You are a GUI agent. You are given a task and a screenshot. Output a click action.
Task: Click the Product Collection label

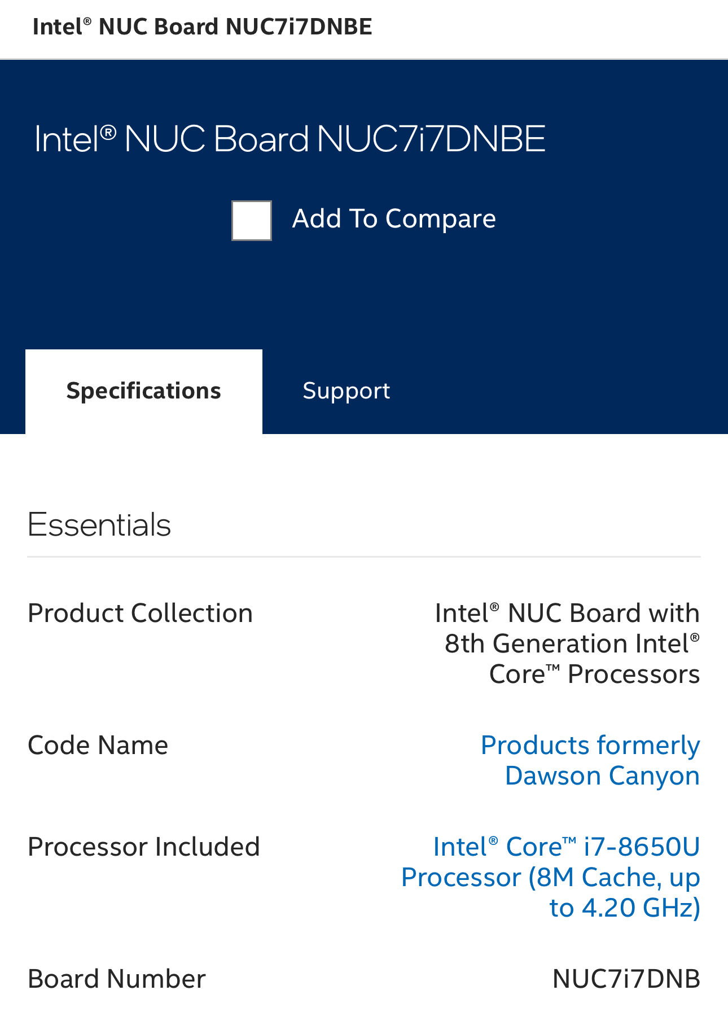point(140,613)
